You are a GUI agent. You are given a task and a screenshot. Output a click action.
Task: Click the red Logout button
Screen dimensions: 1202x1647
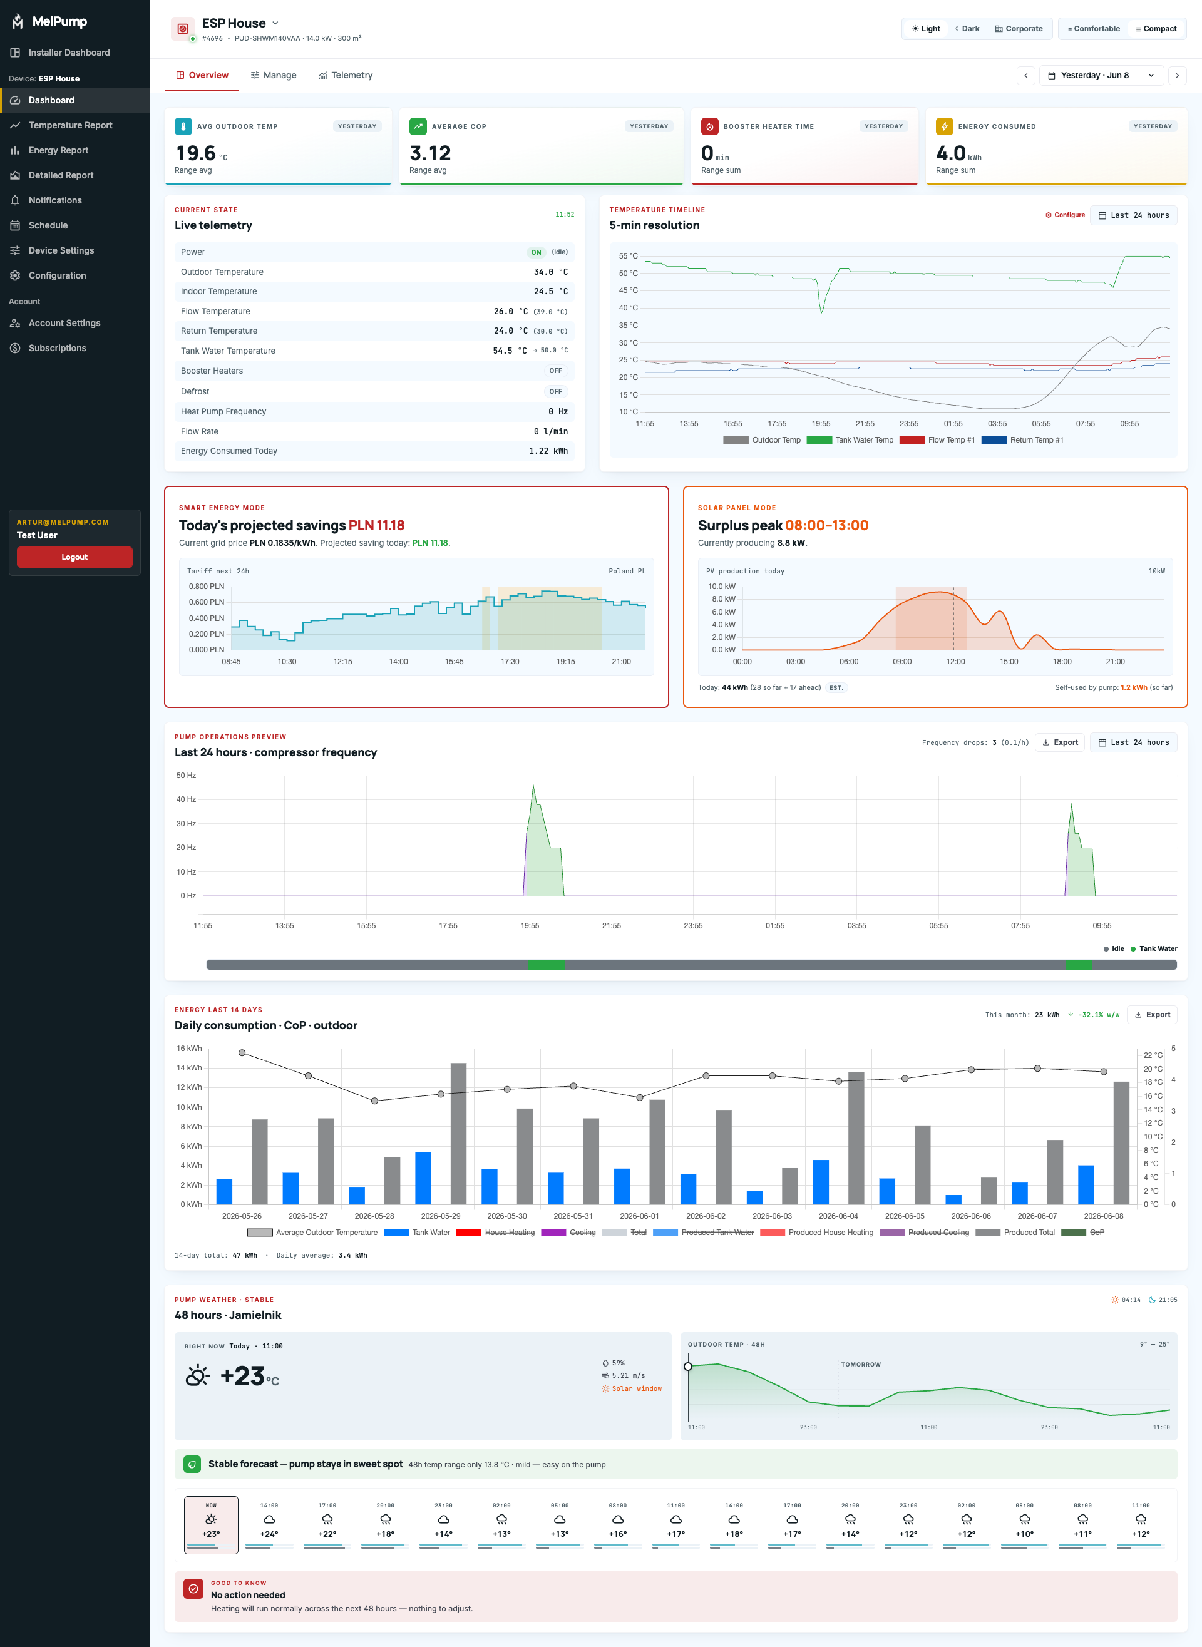(x=74, y=557)
